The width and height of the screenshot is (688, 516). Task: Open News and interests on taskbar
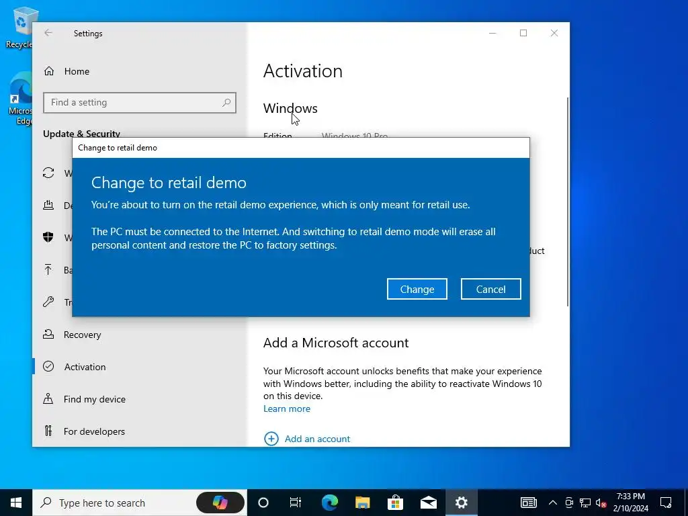[x=528, y=503]
